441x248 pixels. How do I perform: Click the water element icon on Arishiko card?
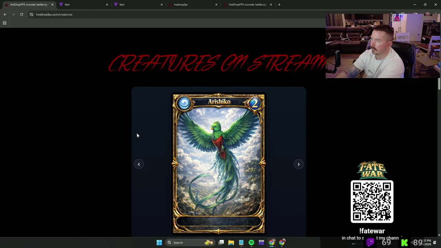[184, 103]
